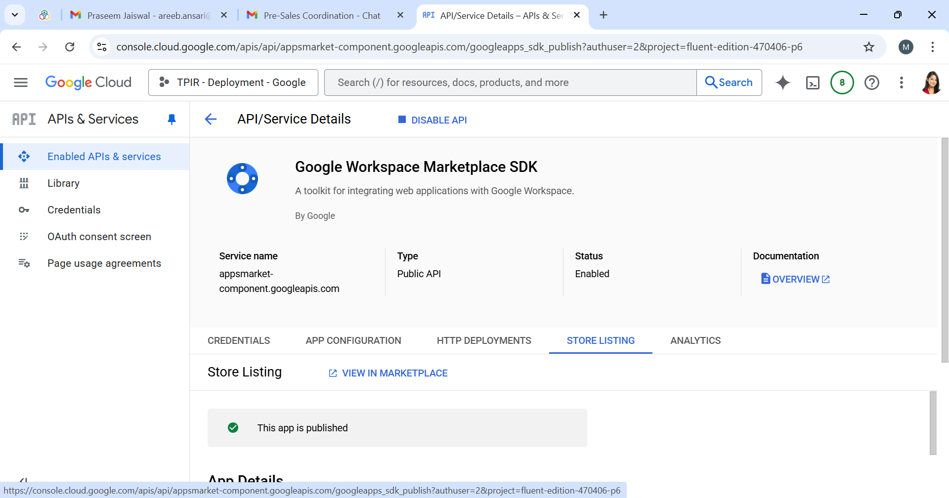Image resolution: width=949 pixels, height=498 pixels.
Task: Click browser forward navigation arrow
Action: coord(43,47)
